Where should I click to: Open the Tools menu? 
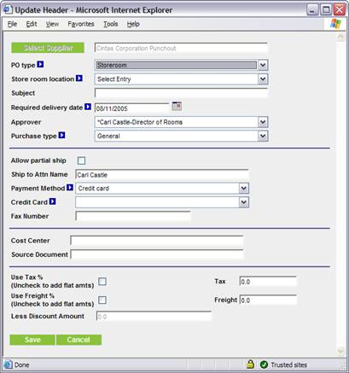111,24
